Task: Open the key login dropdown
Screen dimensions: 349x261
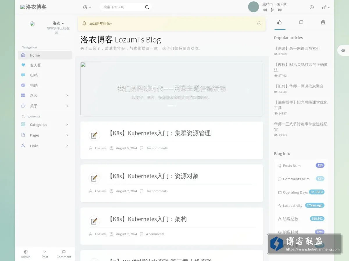Action: point(326,7)
